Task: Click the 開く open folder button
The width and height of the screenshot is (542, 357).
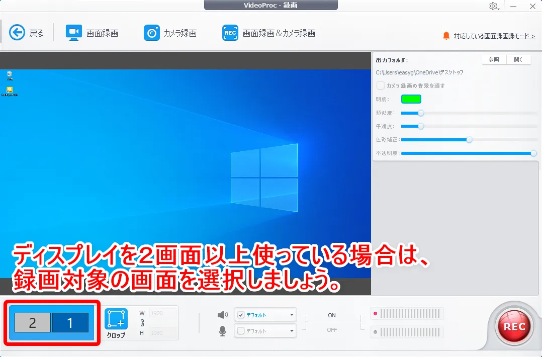Action: click(x=518, y=59)
